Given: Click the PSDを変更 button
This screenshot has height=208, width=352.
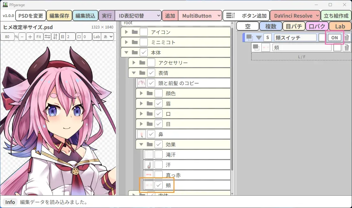Looking at the screenshot, I should pyautogui.click(x=31, y=16).
